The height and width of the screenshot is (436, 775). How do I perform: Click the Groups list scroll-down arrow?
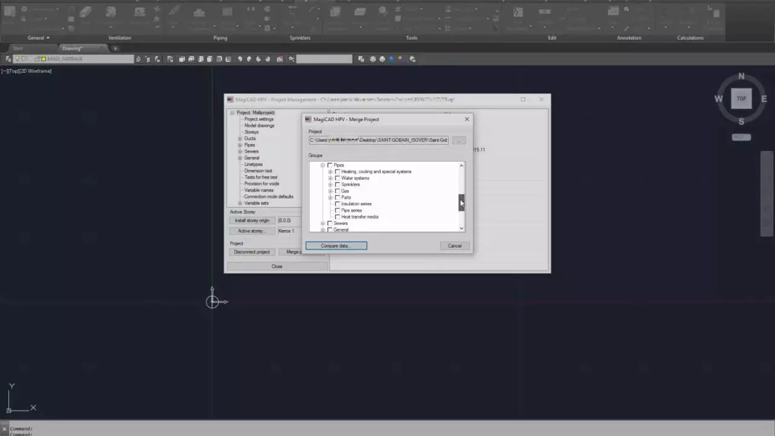pos(461,228)
